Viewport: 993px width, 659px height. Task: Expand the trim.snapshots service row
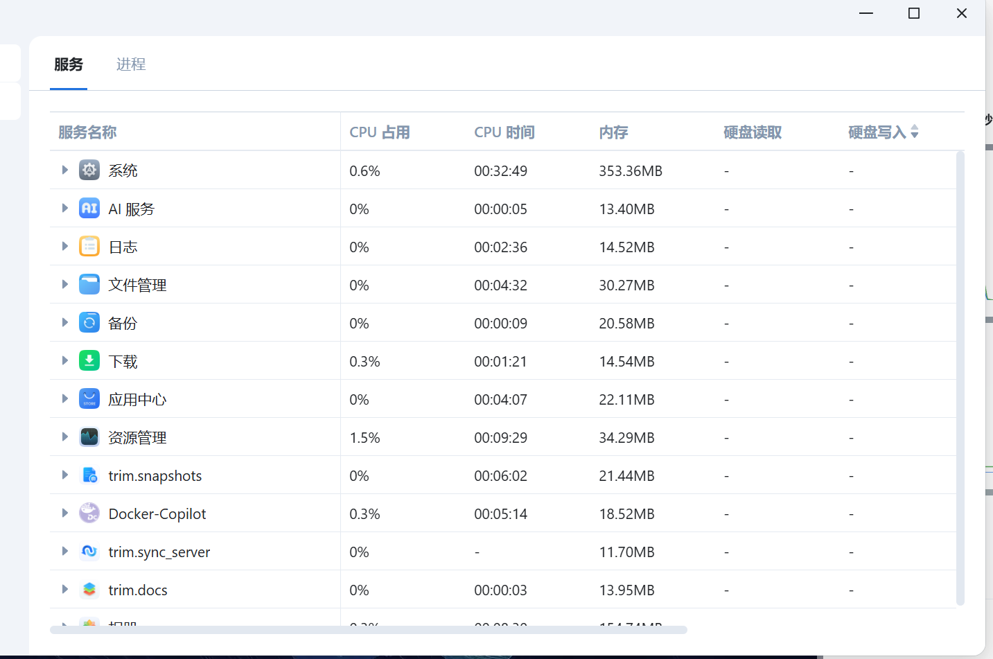[x=64, y=475]
